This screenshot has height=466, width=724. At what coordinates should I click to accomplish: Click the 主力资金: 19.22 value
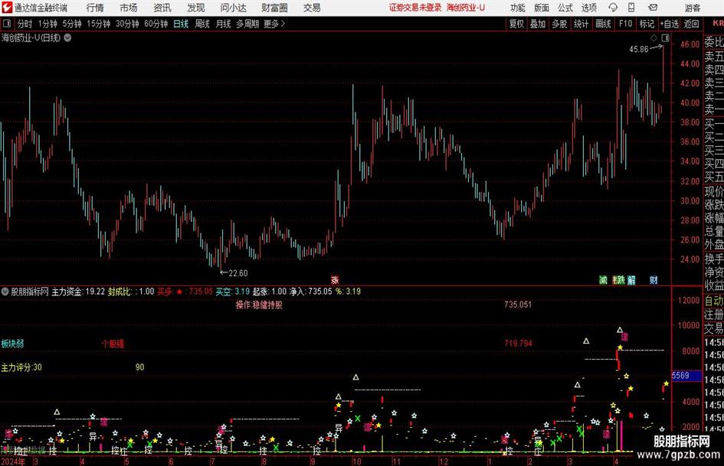[x=78, y=292]
